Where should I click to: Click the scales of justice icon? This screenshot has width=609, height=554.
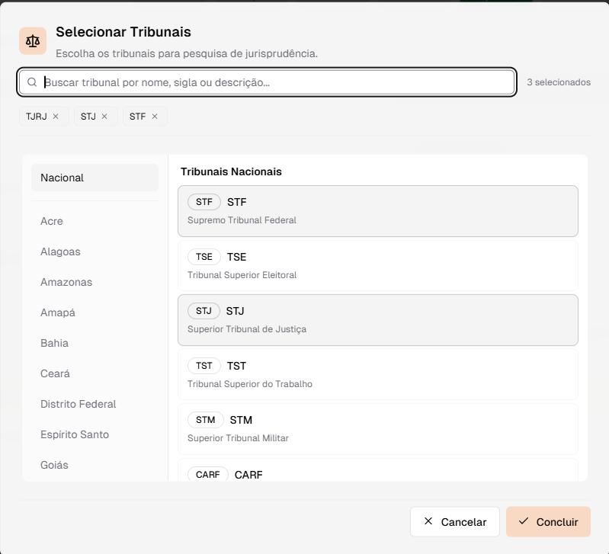click(33, 40)
